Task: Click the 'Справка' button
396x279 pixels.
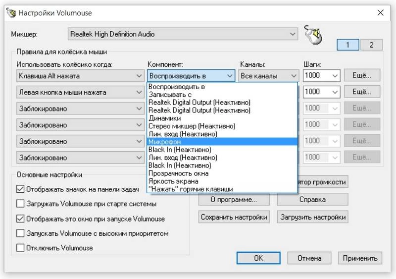Action: coord(312,200)
